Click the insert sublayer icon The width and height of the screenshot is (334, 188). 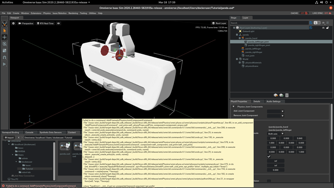point(275,95)
